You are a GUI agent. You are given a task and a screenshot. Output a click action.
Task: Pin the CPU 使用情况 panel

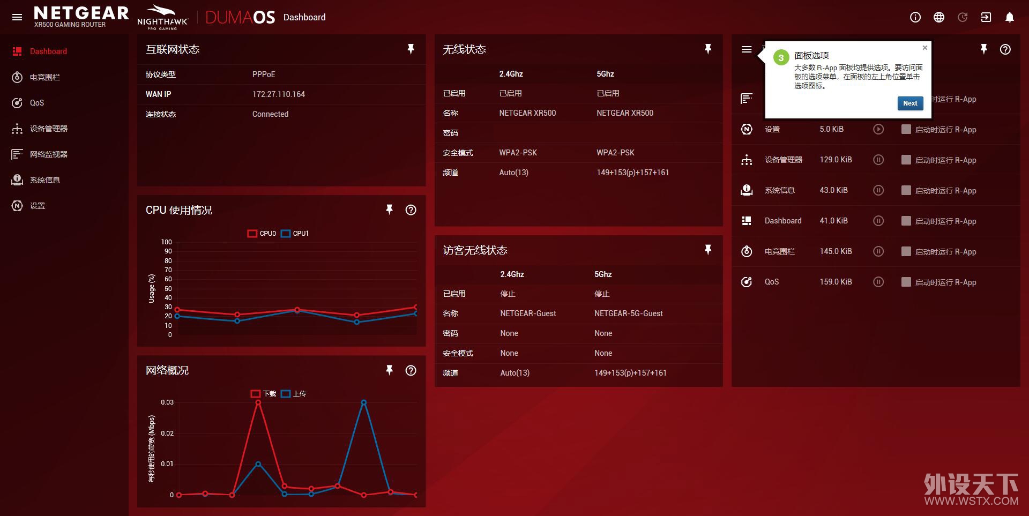pos(390,210)
